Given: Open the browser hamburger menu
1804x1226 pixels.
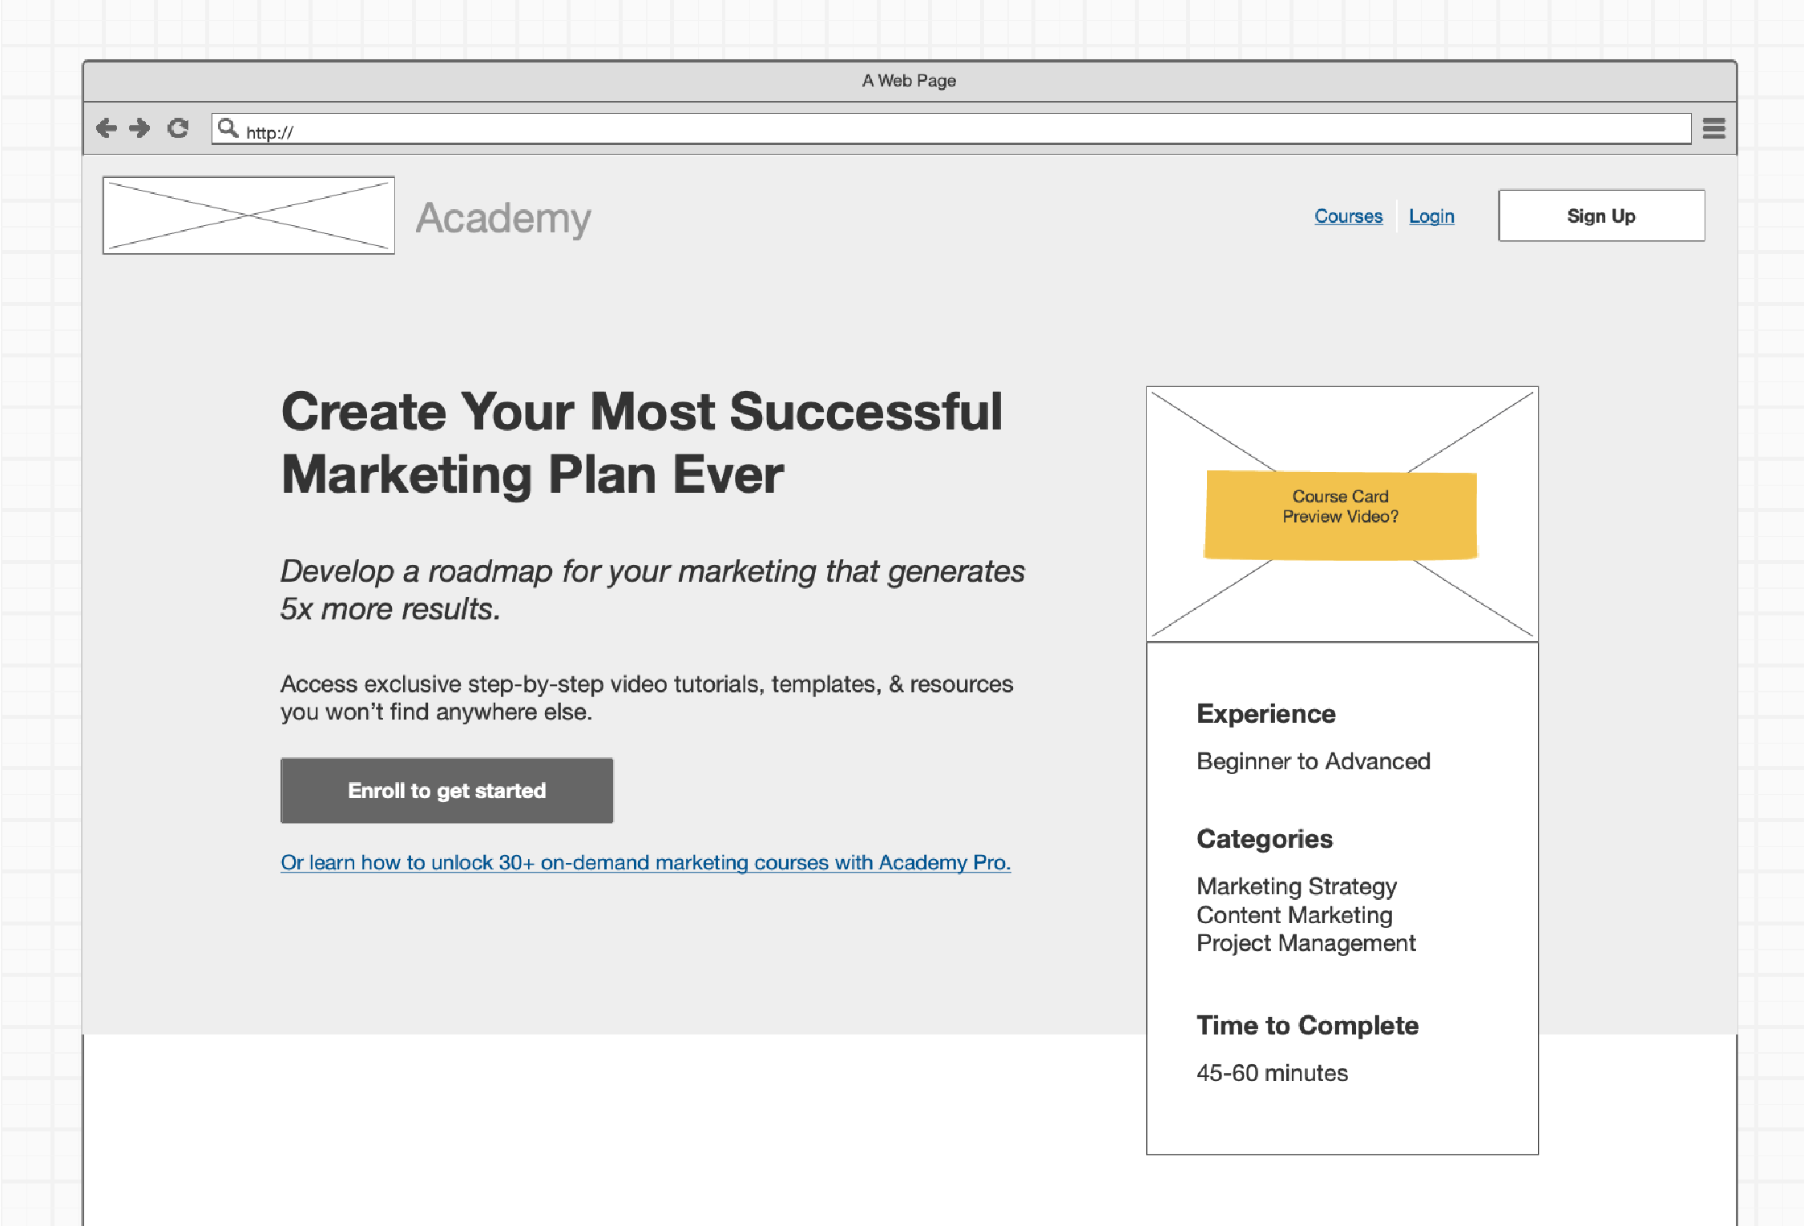Looking at the screenshot, I should tap(1713, 128).
